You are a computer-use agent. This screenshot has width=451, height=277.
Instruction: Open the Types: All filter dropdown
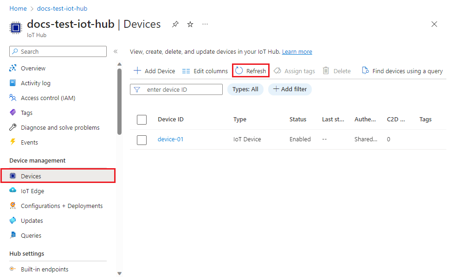[x=245, y=89]
